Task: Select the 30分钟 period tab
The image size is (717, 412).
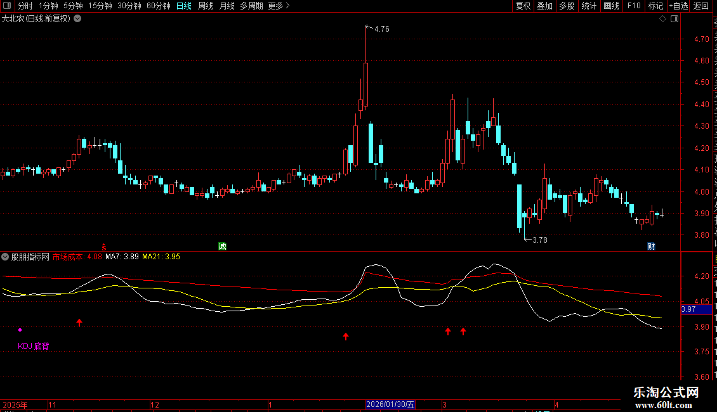Action: 129,6
